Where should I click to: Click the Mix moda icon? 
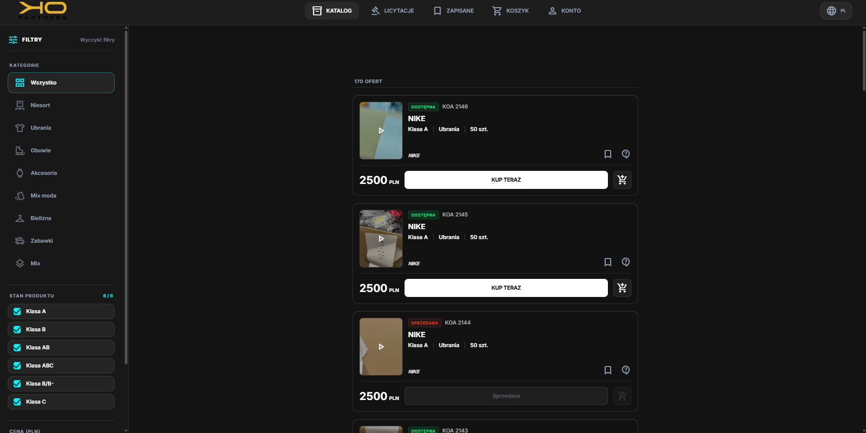point(20,196)
